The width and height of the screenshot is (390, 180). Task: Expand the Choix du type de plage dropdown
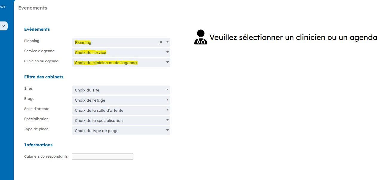(x=121, y=131)
